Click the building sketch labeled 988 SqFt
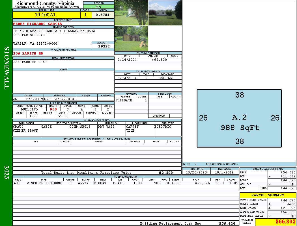Viewport: 297px width, 226px height. [x=239, y=118]
